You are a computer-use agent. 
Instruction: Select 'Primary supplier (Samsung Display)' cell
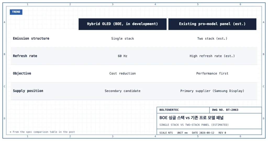click(212, 91)
